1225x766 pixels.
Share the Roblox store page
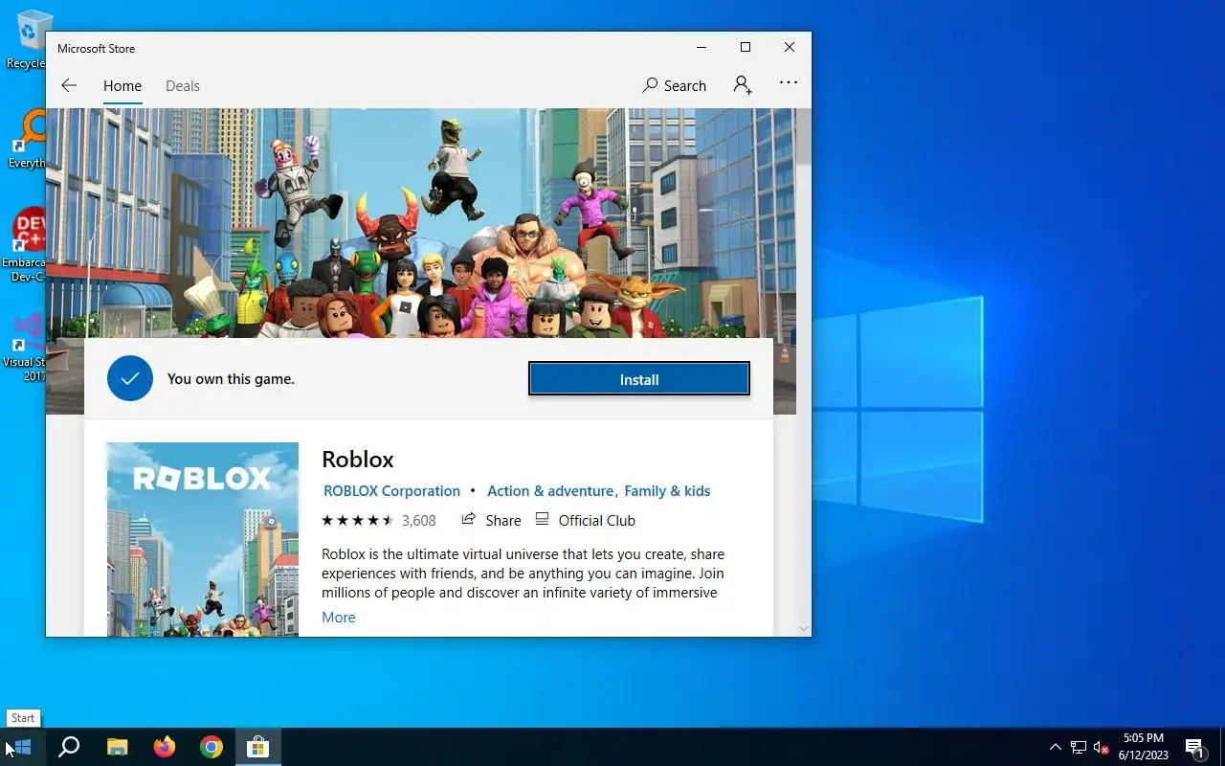pos(491,520)
